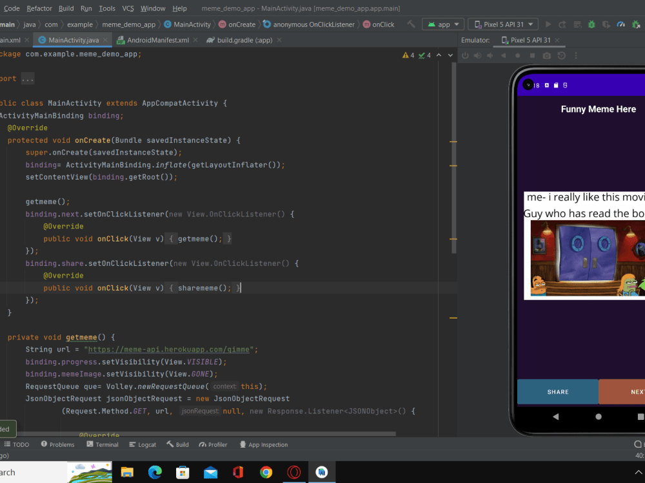The height and width of the screenshot is (483, 645).
Task: Open the Tools menu
Action: point(107,8)
